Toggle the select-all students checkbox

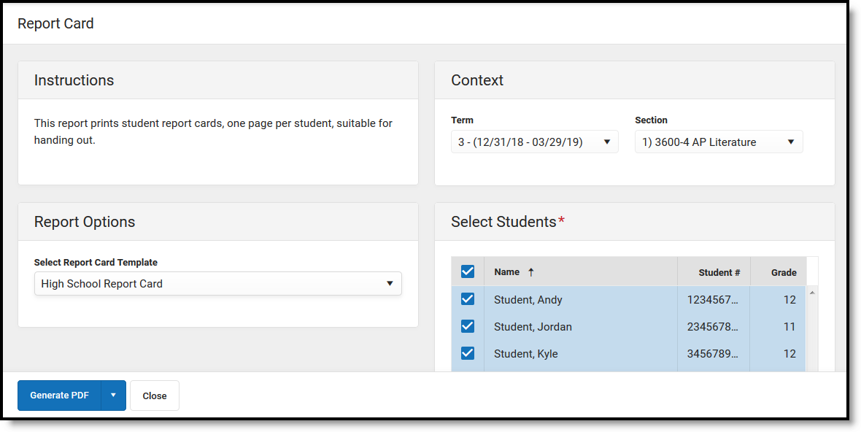click(x=468, y=271)
